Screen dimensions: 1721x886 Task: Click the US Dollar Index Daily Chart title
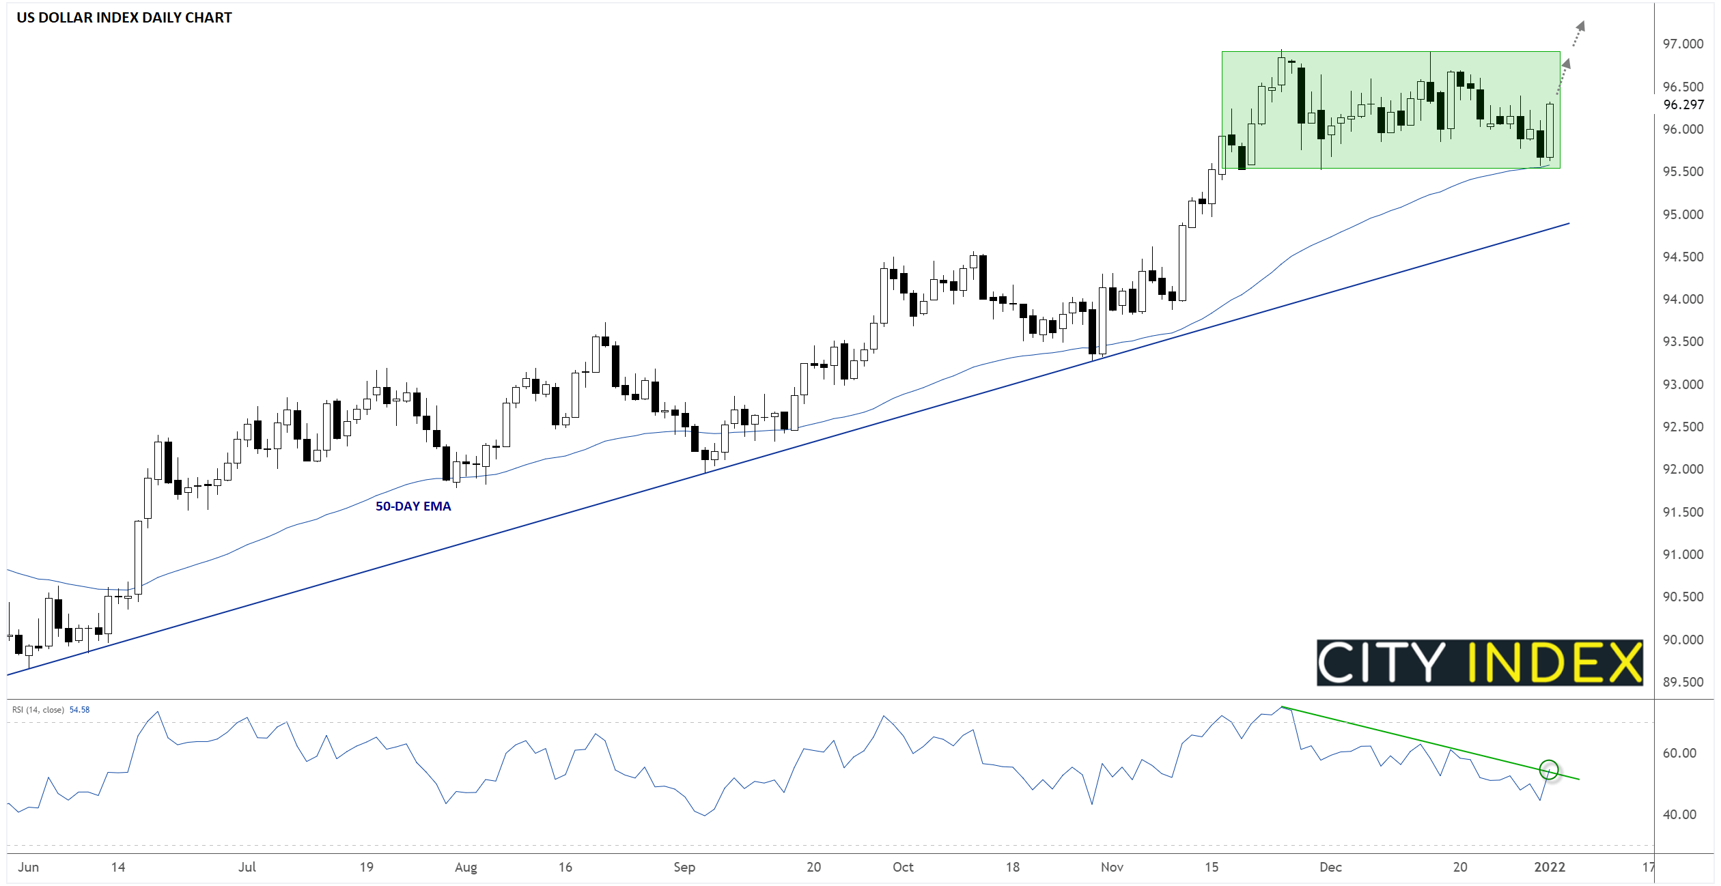click(x=124, y=18)
